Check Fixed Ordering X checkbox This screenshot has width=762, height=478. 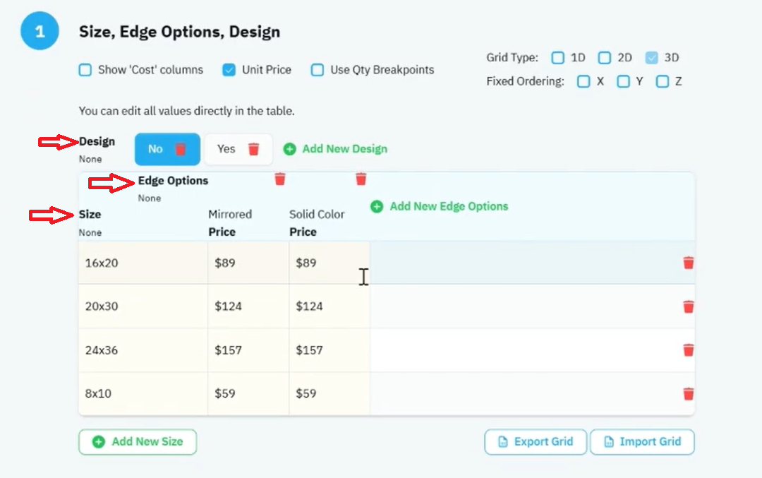[x=583, y=81]
